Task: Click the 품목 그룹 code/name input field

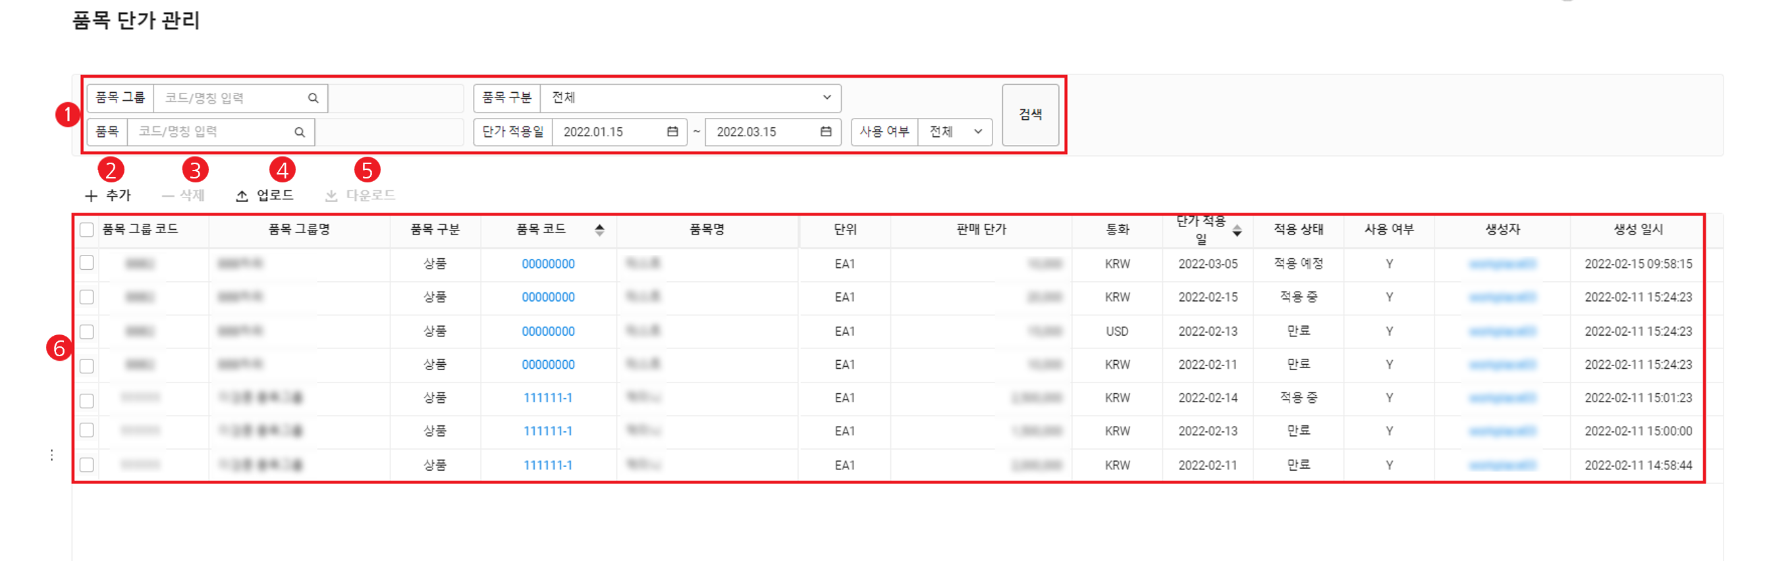Action: tap(230, 98)
